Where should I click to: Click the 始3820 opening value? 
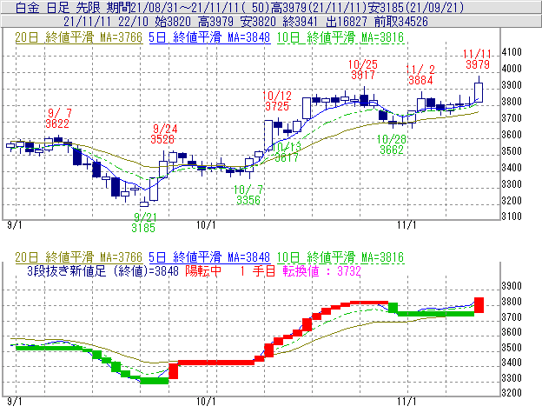click(x=173, y=22)
